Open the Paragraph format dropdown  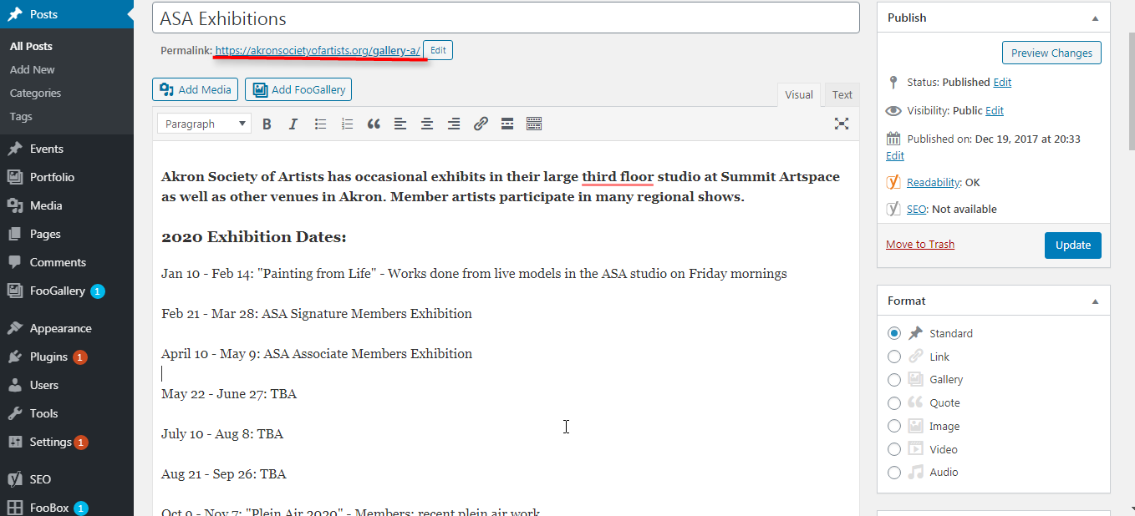(x=204, y=124)
